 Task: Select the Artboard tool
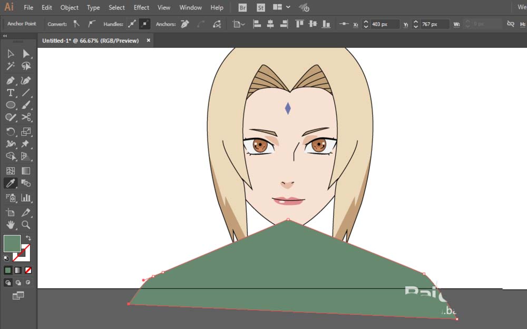pos(11,213)
